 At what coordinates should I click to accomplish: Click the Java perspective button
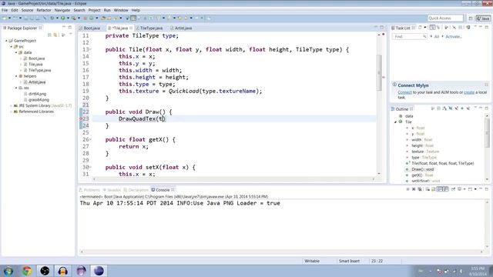483,18
